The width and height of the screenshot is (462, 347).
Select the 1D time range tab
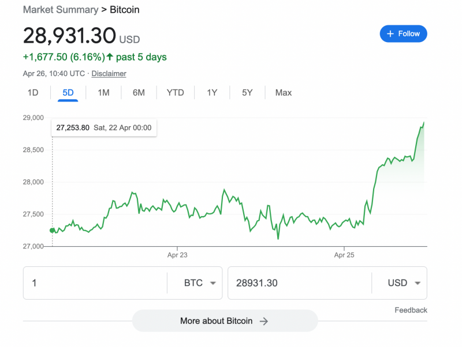33,93
